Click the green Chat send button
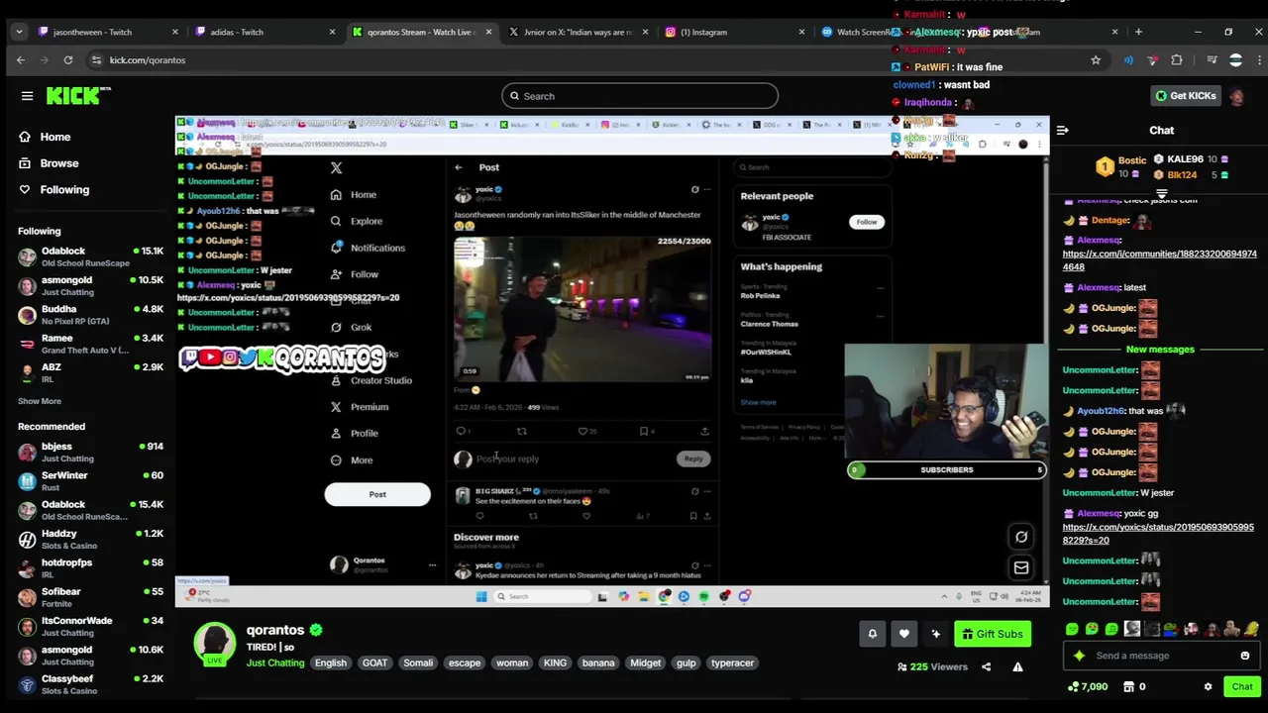Viewport: 1268px width, 713px height. click(1242, 686)
